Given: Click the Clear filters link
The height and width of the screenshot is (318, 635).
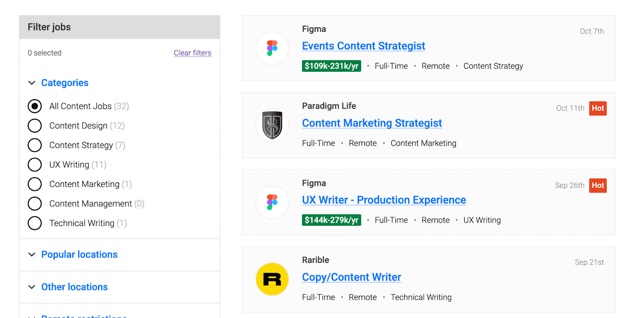Looking at the screenshot, I should click(192, 53).
